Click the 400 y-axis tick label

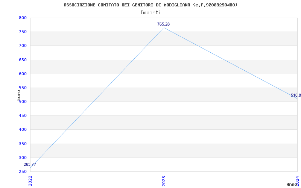coord(23,130)
